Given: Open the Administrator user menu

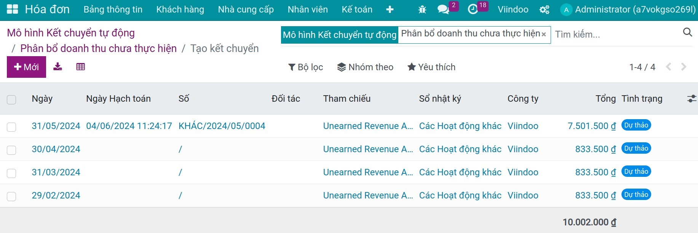Looking at the screenshot, I should click(x=628, y=9).
